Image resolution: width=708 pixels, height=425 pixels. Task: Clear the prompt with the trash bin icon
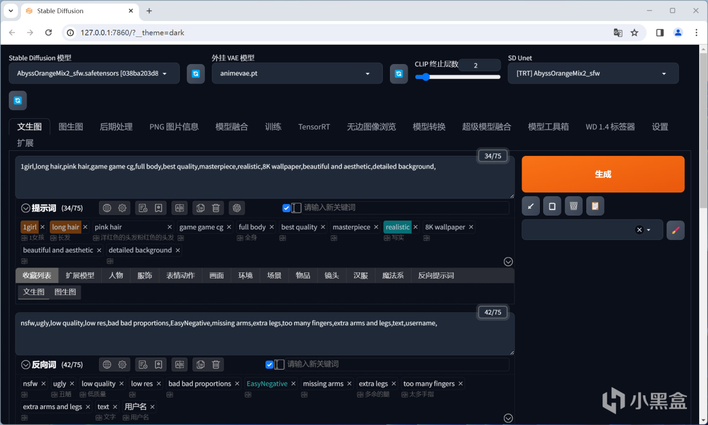pos(574,206)
